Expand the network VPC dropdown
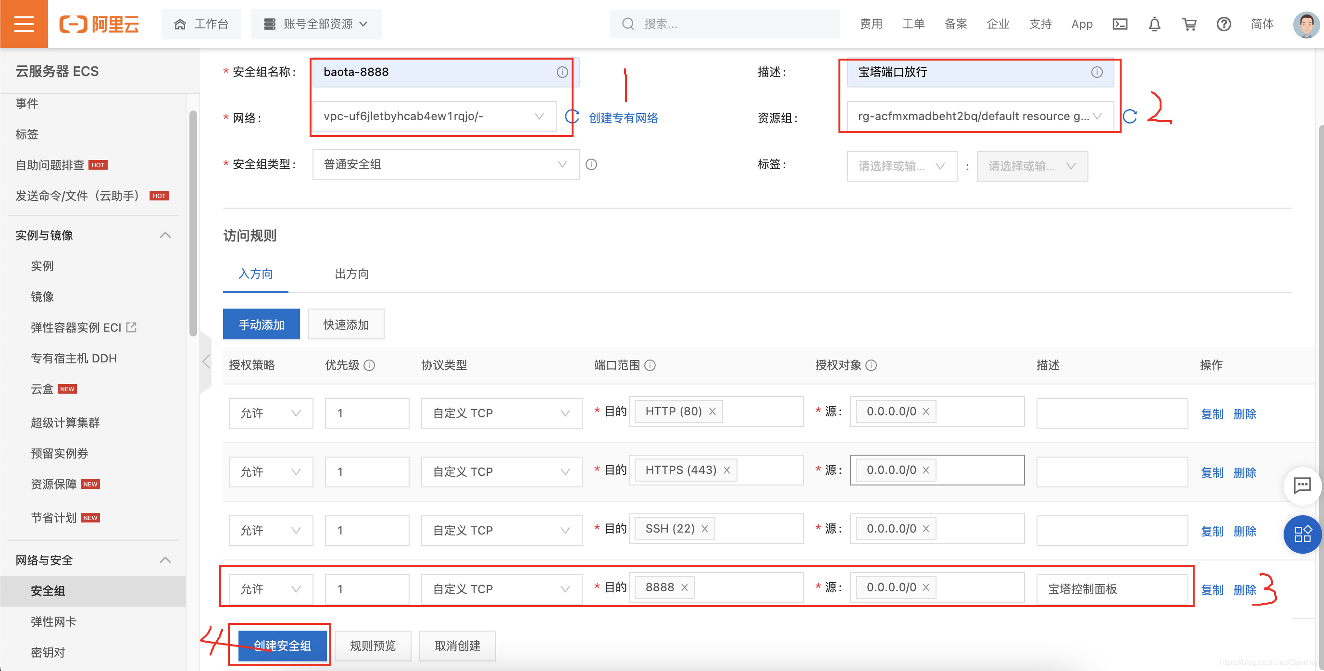This screenshot has width=1324, height=671. 434,117
